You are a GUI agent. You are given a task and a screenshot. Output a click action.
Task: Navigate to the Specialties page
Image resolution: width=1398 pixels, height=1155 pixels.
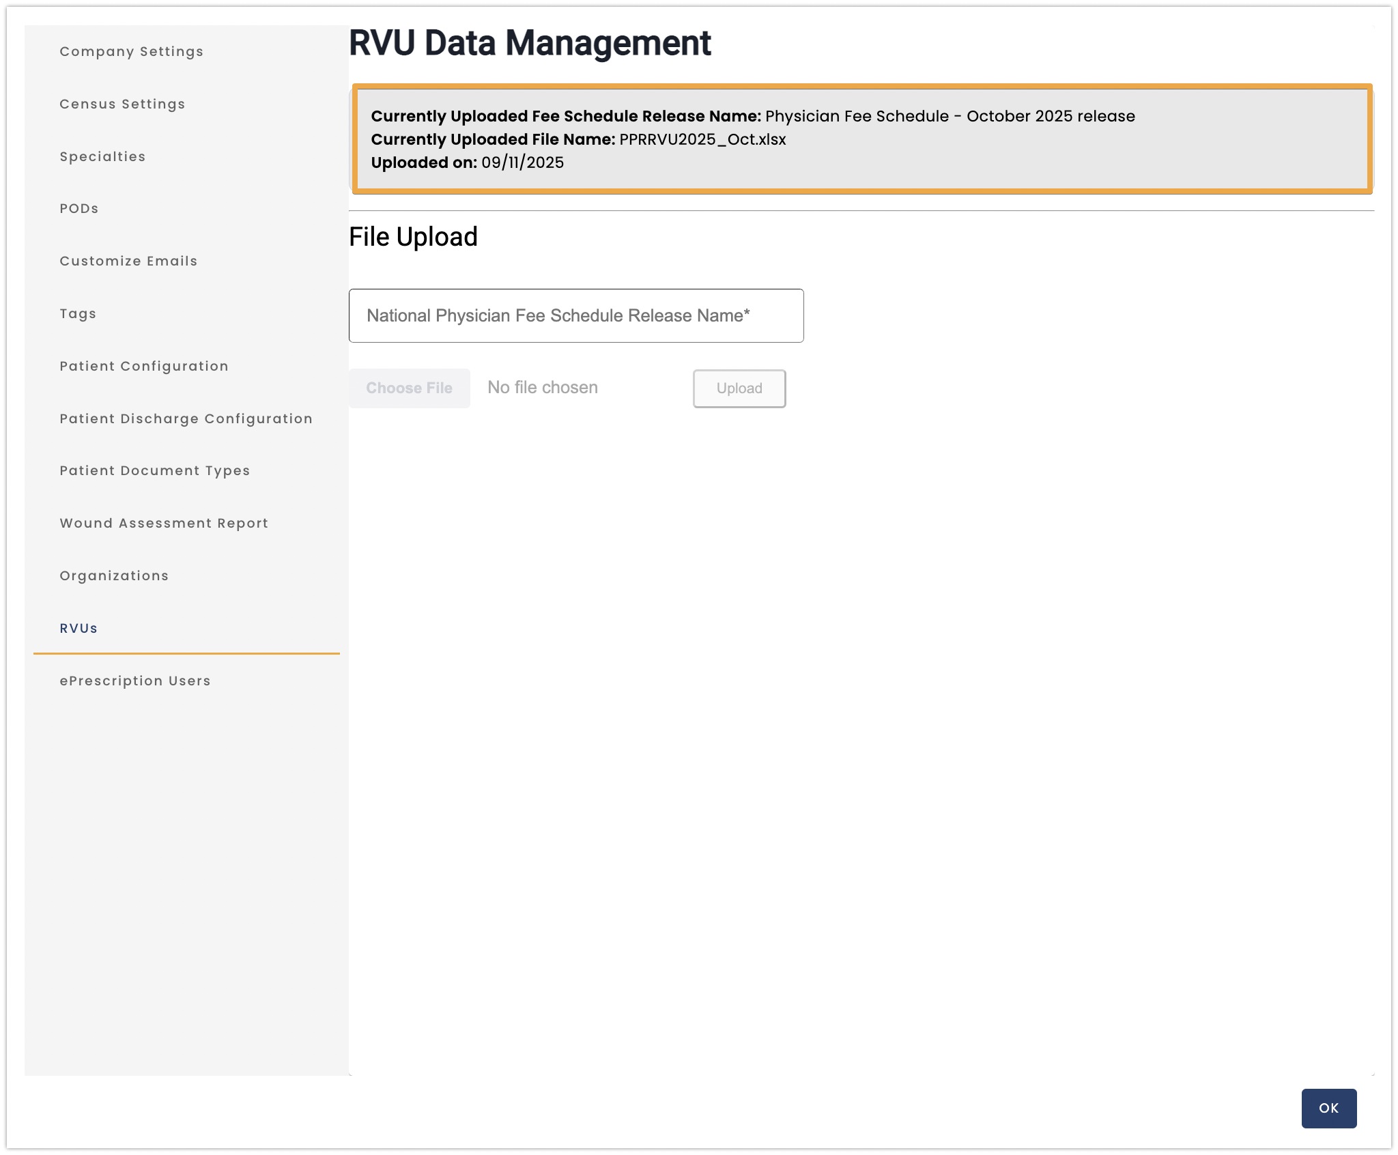pyautogui.click(x=102, y=156)
